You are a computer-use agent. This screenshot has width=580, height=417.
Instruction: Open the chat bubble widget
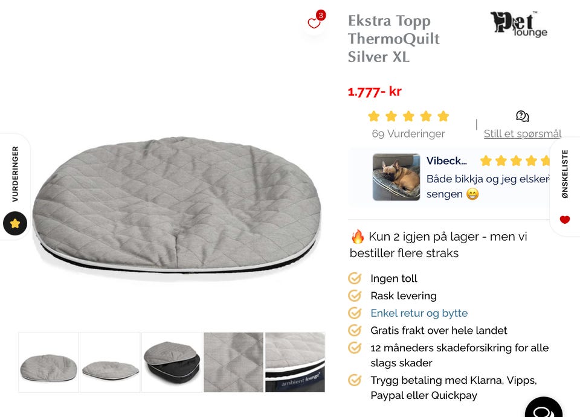point(543,409)
